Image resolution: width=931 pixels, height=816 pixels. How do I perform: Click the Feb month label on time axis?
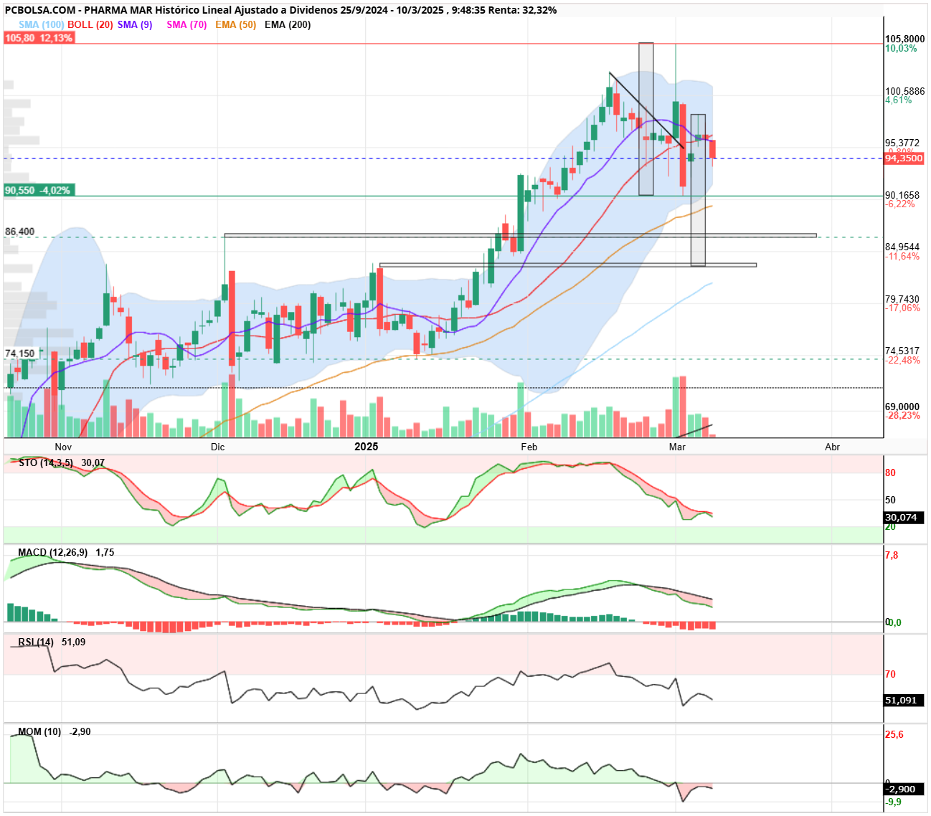(x=529, y=447)
